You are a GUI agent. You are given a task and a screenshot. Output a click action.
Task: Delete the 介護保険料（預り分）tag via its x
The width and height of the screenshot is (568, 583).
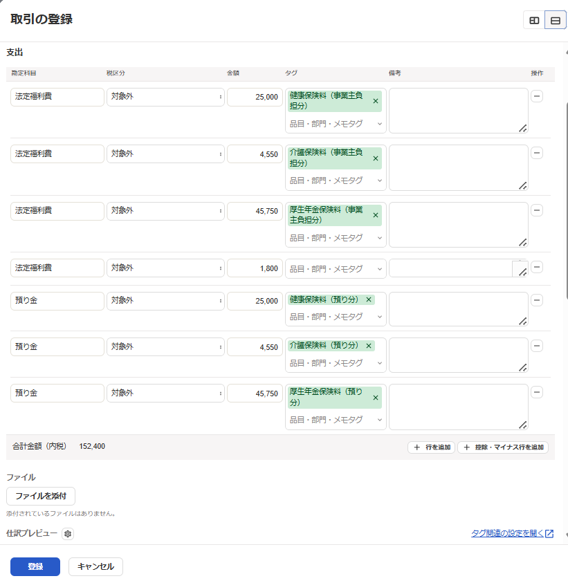[x=369, y=346]
